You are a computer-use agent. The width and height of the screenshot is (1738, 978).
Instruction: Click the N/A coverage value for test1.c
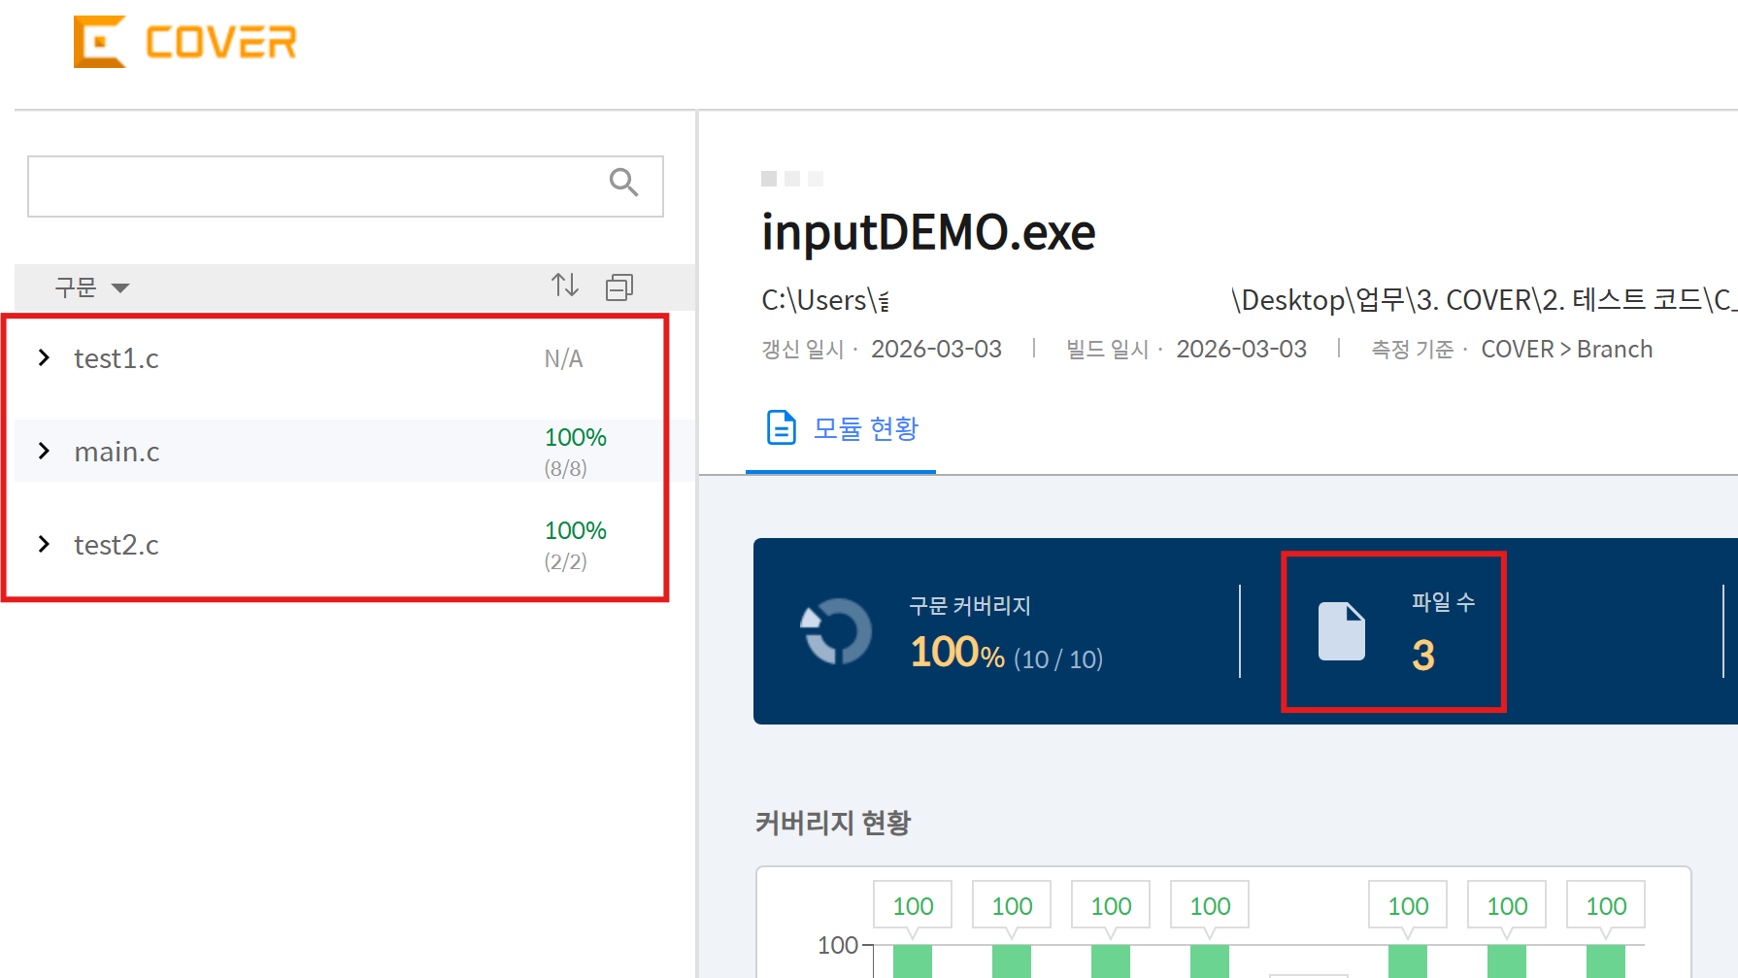(563, 359)
